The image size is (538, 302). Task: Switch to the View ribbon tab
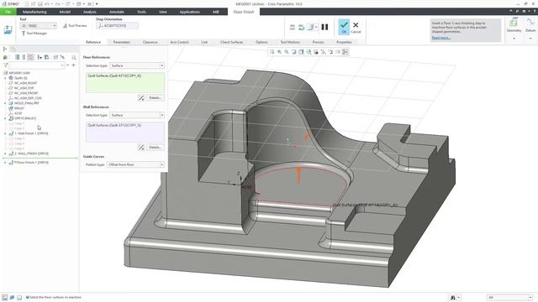click(162, 12)
